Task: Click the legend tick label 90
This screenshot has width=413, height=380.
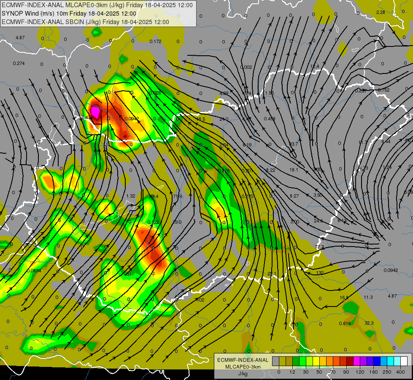Action: tap(346, 372)
